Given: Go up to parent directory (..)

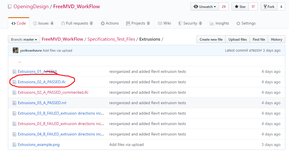Looking at the screenshot, I should (20, 62).
